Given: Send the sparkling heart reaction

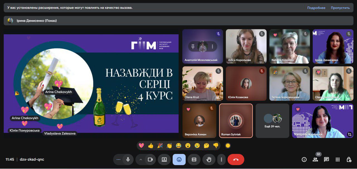Looking at the screenshot, I should 141,146.
